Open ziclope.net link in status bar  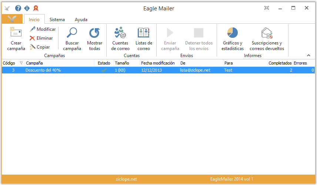[x=126, y=179]
